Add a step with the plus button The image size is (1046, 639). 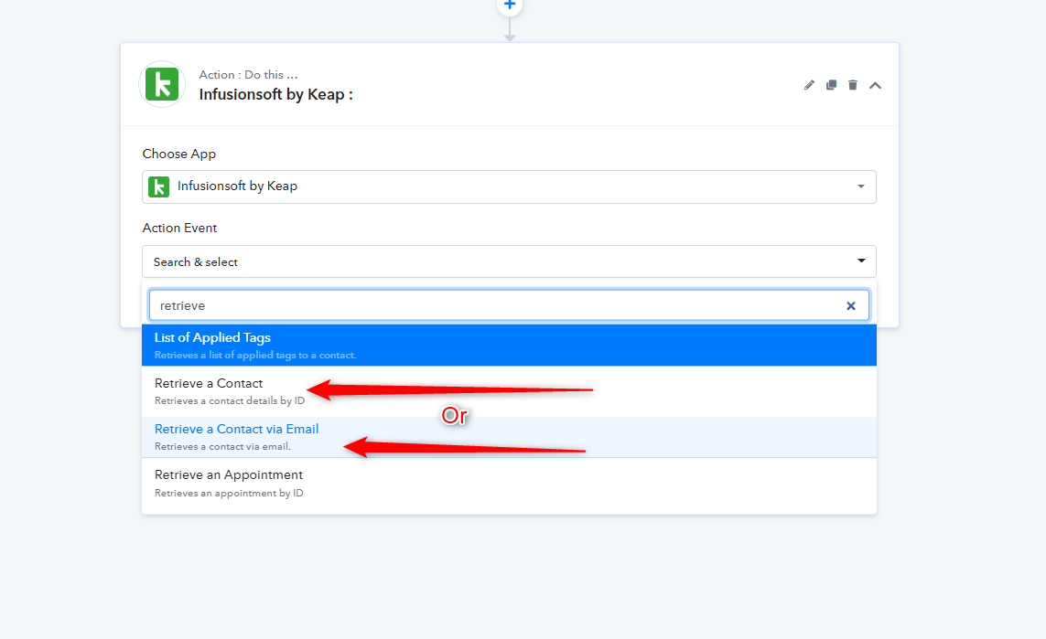click(509, 5)
